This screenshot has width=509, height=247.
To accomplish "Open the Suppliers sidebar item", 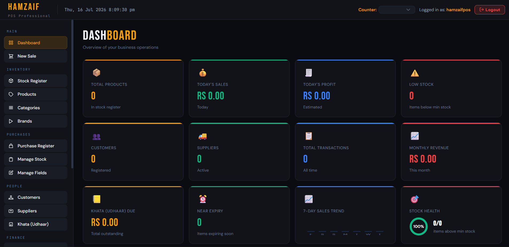I will [x=36, y=211].
